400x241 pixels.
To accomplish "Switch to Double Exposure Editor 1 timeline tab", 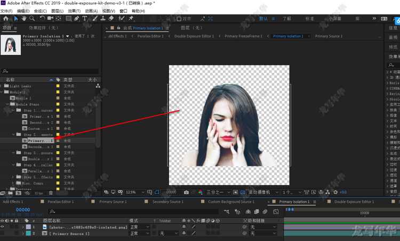I will point(354,202).
